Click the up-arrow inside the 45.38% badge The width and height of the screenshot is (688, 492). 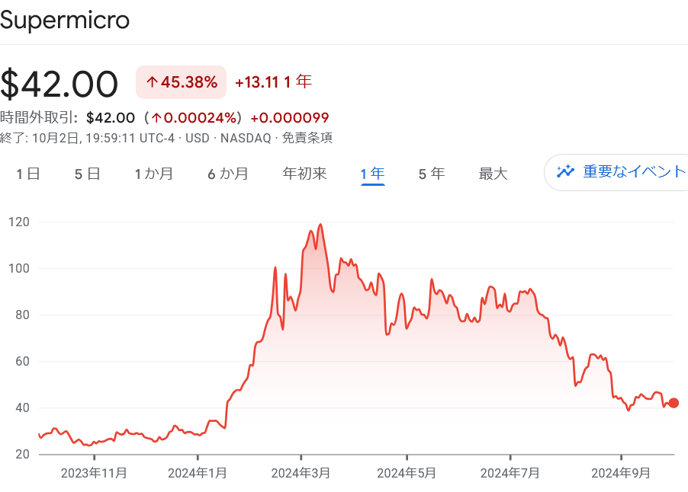152,81
